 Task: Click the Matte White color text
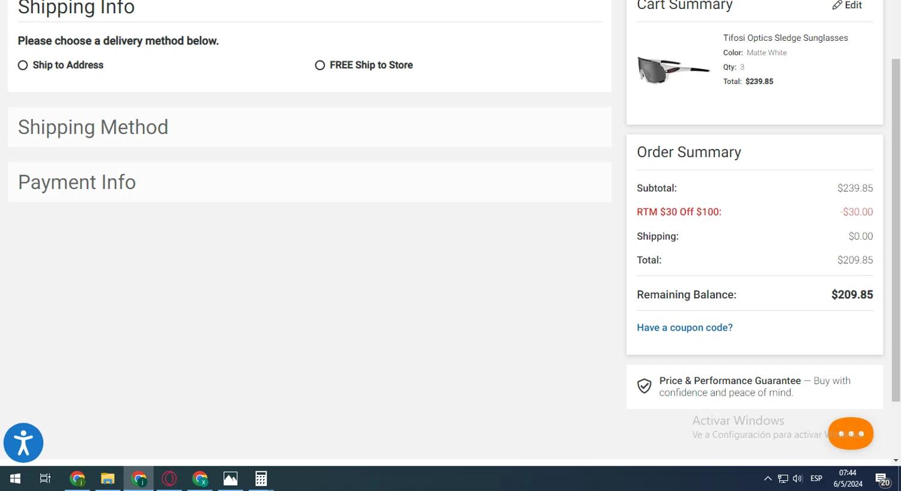coord(766,53)
